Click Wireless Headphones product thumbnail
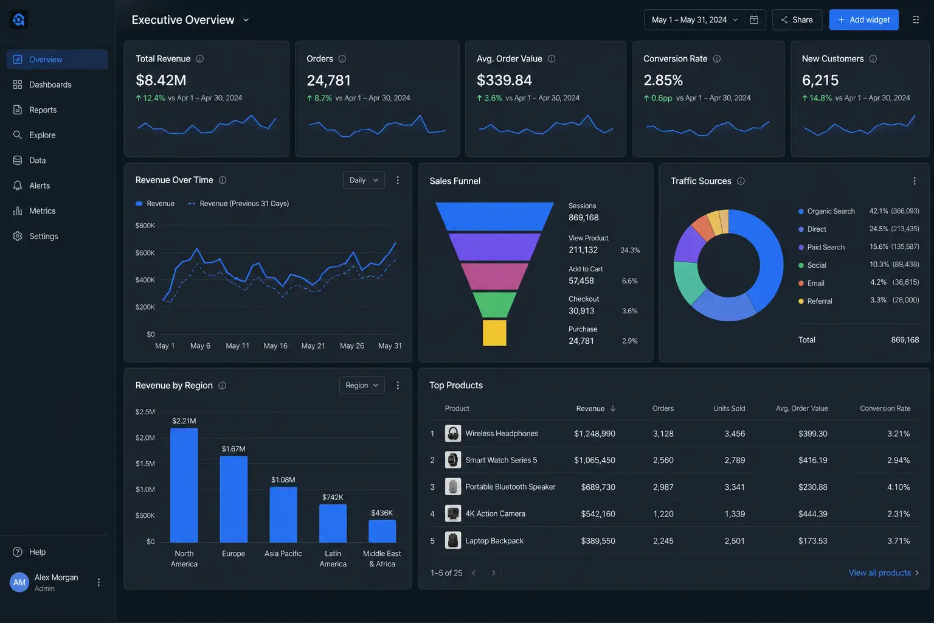934x623 pixels. [453, 434]
